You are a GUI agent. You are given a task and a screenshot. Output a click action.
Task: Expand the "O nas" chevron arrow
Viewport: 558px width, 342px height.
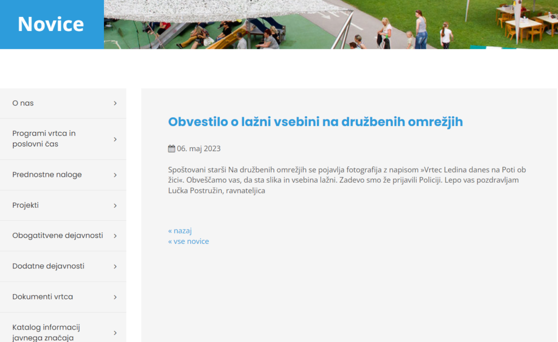point(115,103)
